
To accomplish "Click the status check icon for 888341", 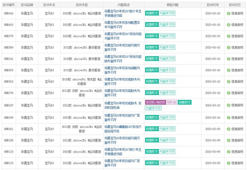I will pos(229,59).
